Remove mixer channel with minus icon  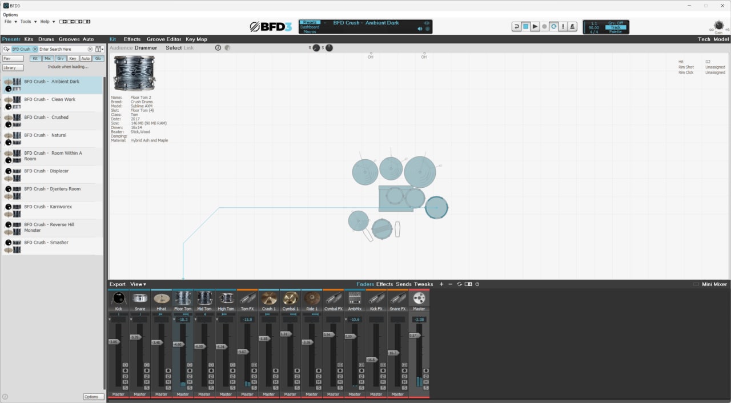[450, 284]
